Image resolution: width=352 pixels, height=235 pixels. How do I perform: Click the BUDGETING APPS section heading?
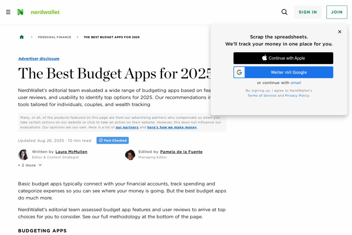(x=42, y=231)
